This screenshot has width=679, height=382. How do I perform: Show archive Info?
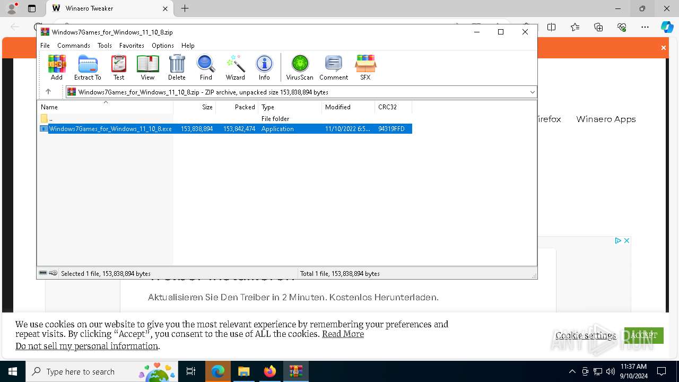[x=264, y=67]
